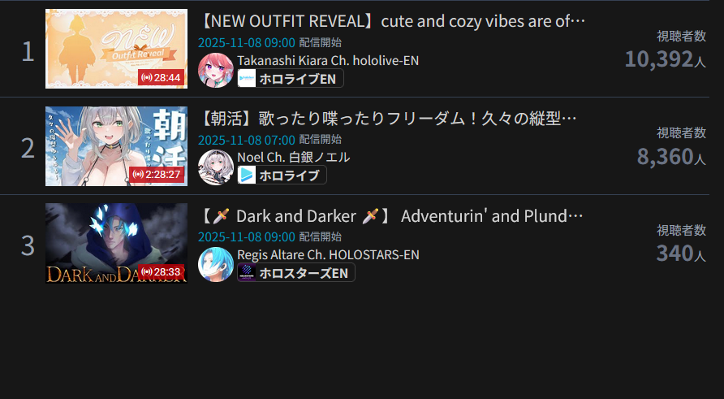Click the live badge showing 2:28:27

[x=157, y=174]
